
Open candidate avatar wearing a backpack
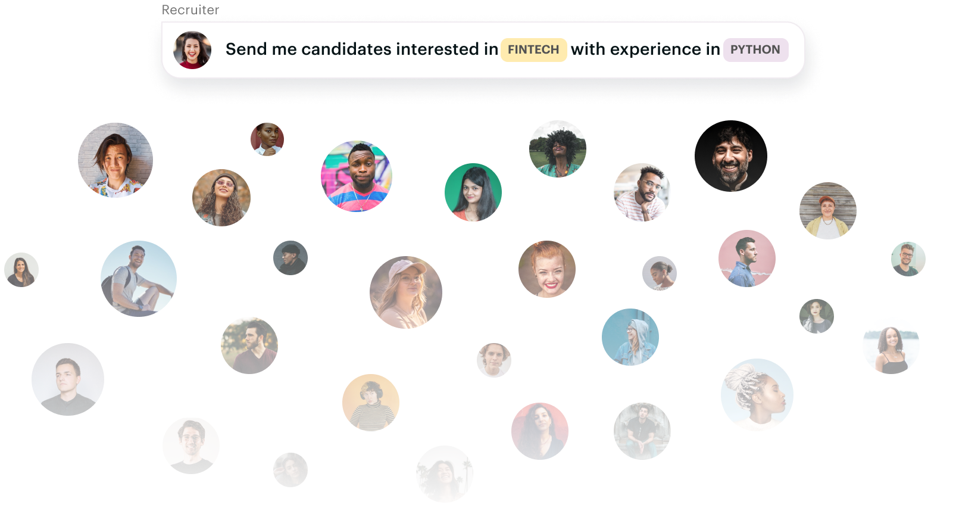139,279
